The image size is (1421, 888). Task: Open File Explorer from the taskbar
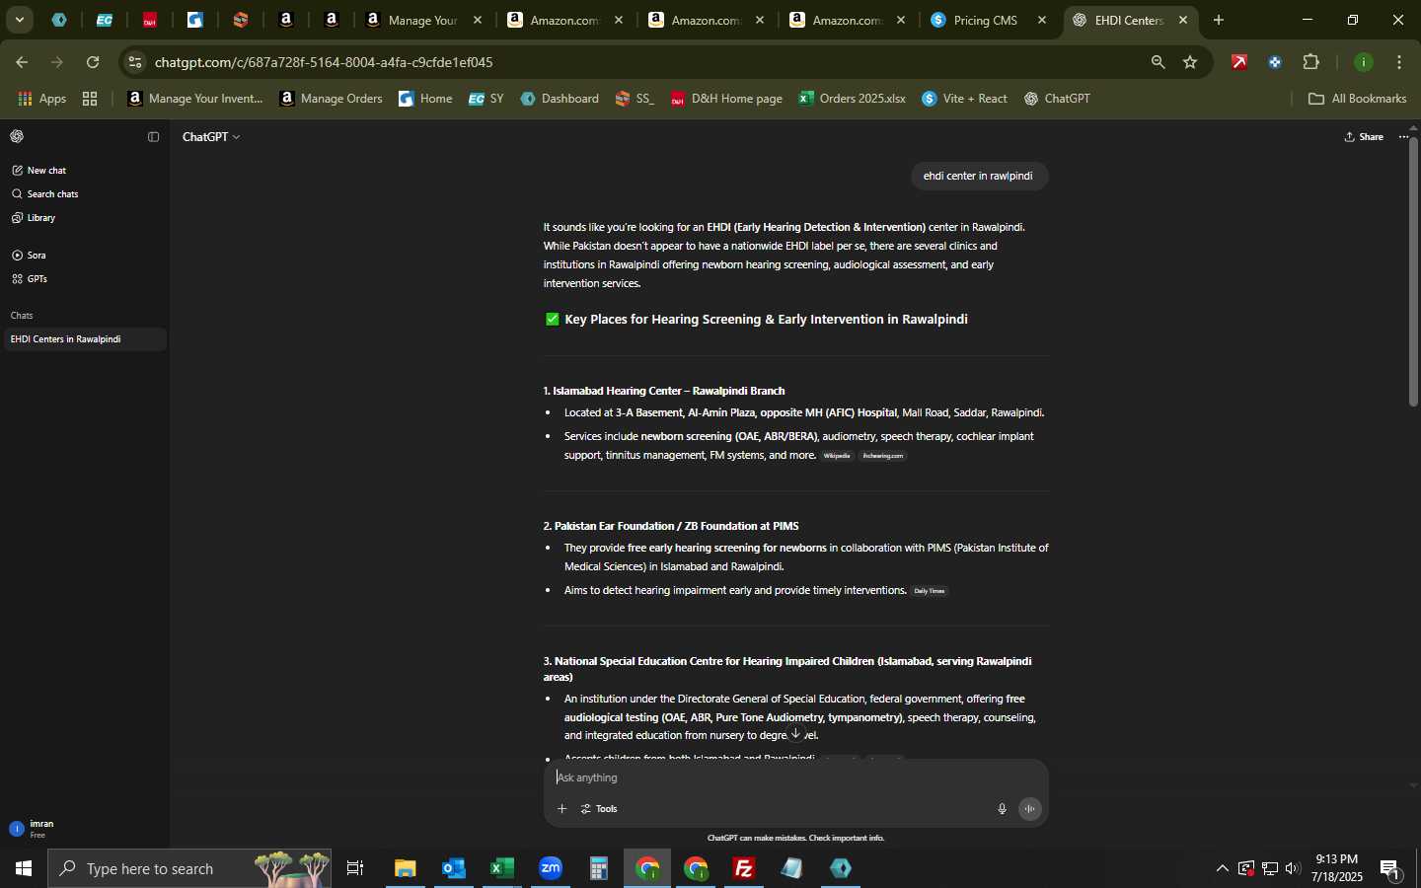tap(406, 869)
